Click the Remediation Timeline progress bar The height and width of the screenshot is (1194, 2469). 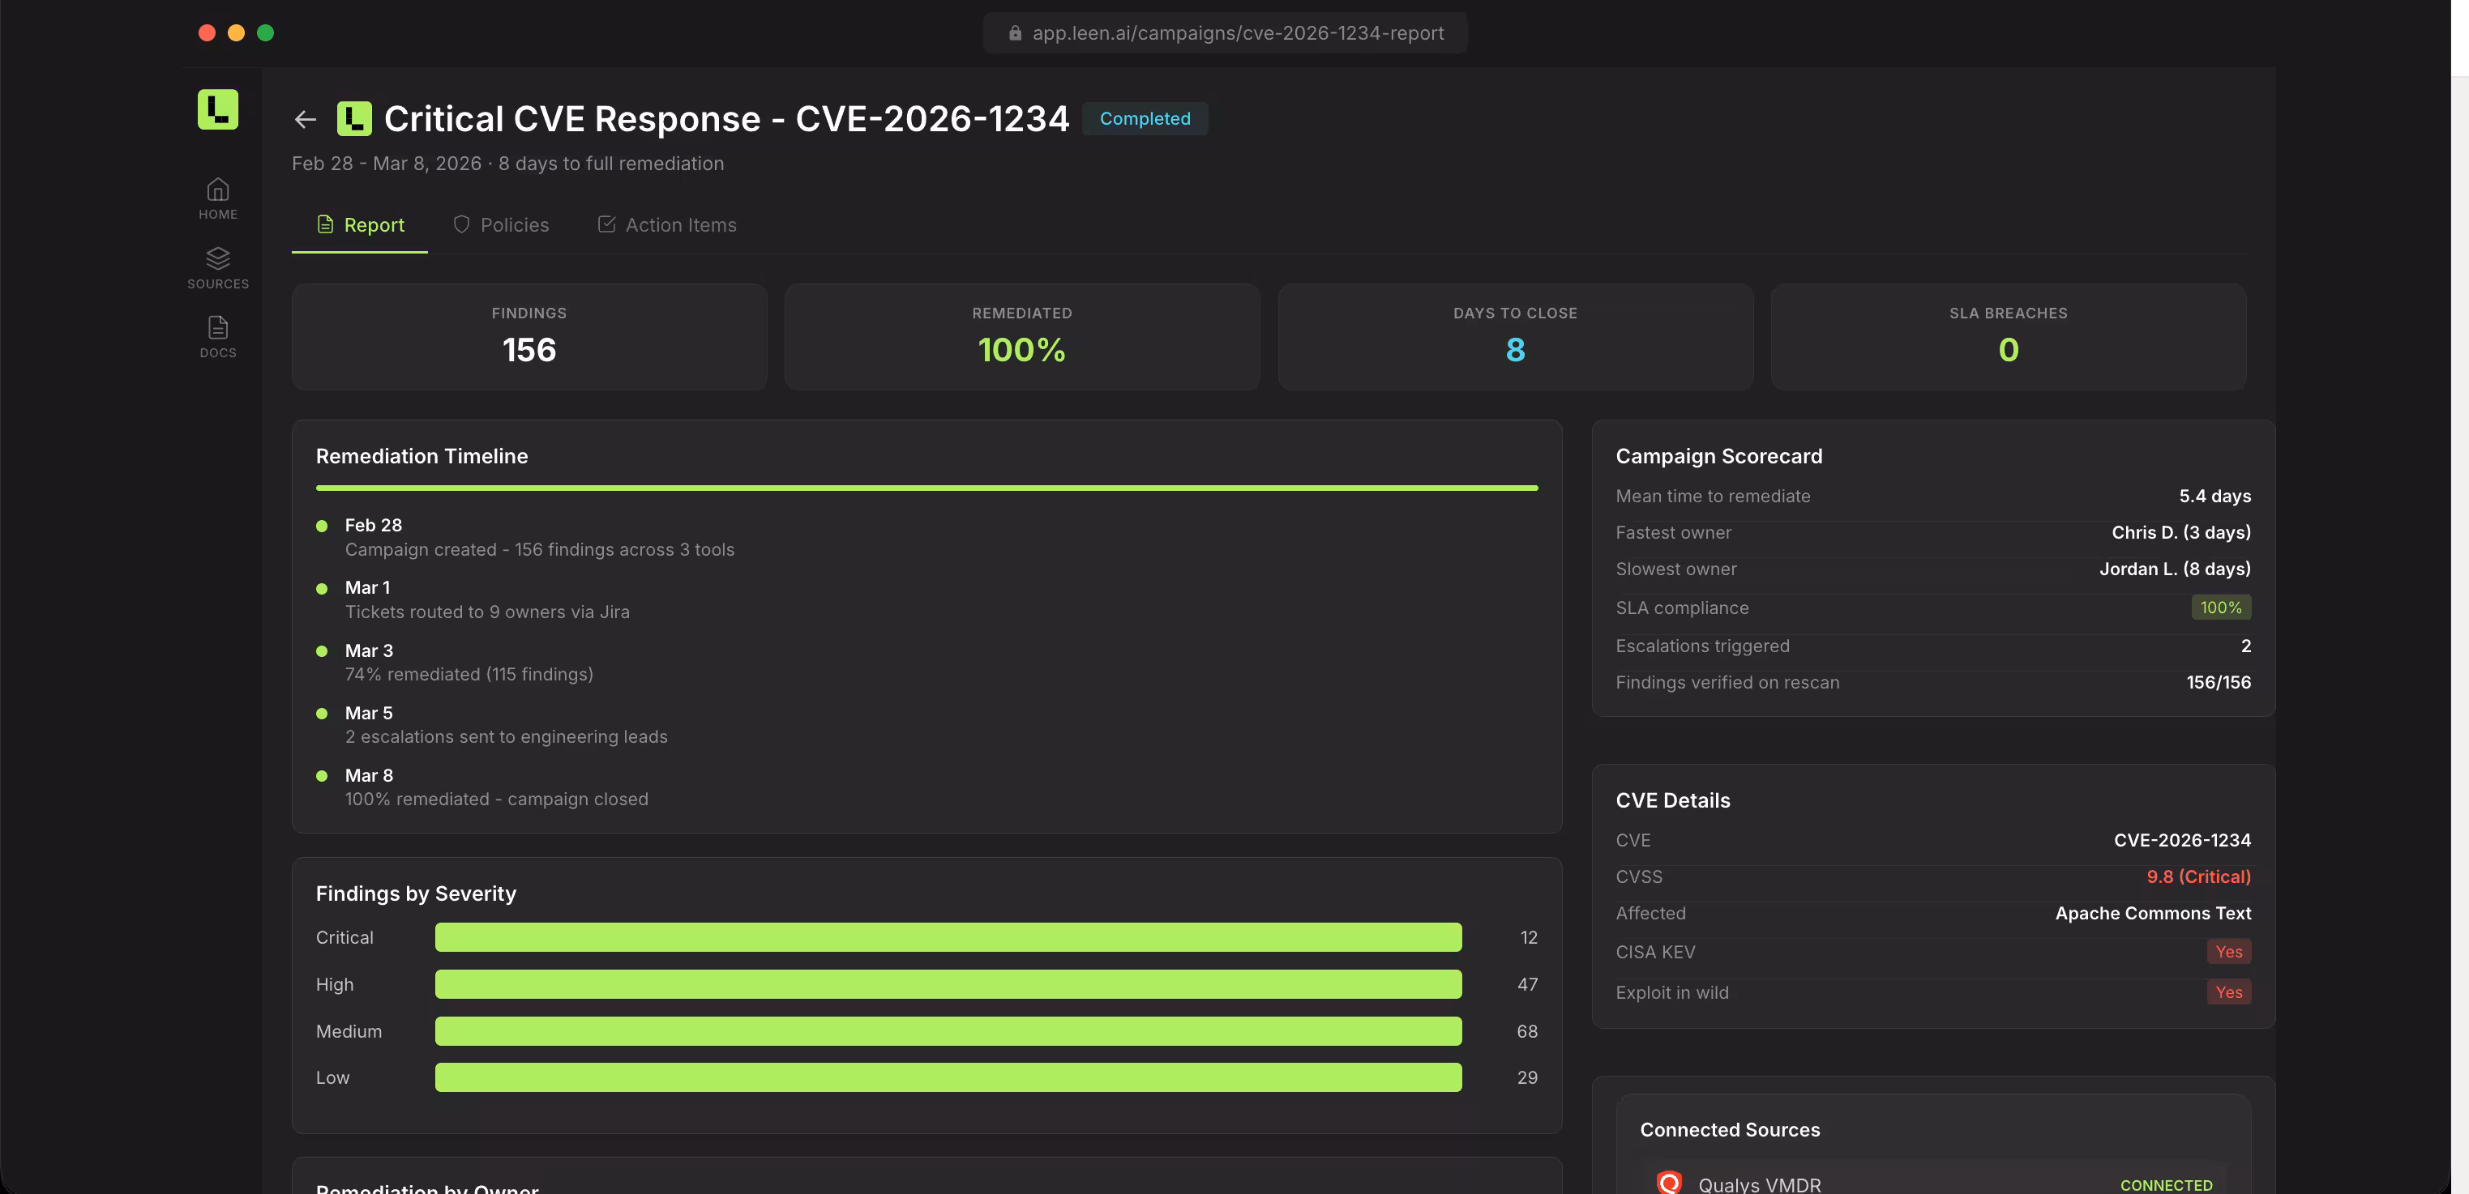pyautogui.click(x=926, y=488)
